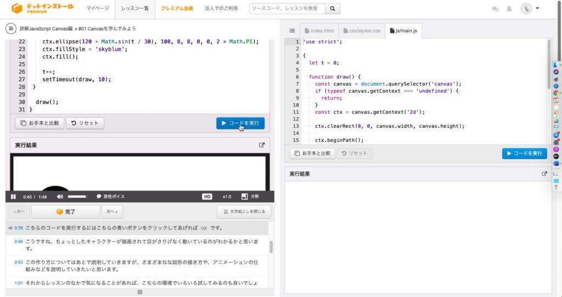Image resolution: width=562 pixels, height=297 pixels.
Task: Open the user avatar menu
Action: click(530, 8)
